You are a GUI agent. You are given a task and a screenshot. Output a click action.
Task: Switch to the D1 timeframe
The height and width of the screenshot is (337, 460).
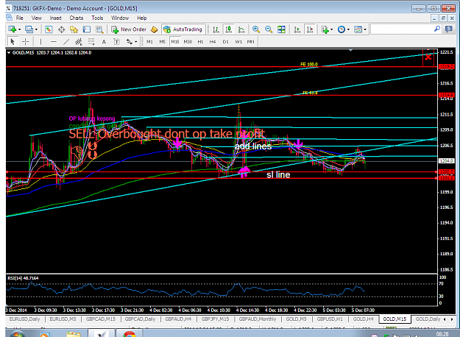point(225,42)
